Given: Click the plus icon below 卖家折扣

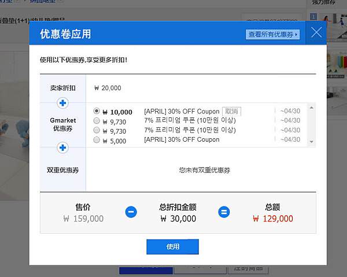Looking at the screenshot, I should (x=62, y=103).
